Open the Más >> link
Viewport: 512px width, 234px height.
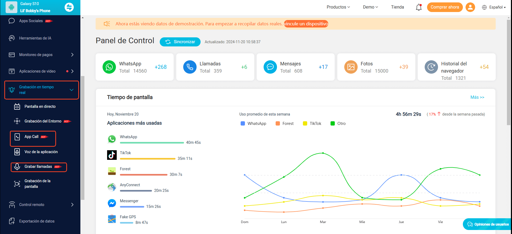[x=477, y=97]
